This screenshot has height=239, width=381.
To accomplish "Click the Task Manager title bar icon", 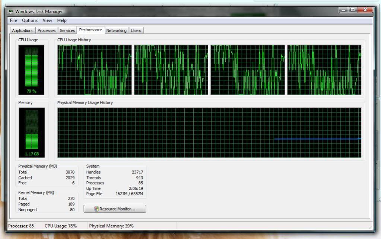I will coord(11,11).
